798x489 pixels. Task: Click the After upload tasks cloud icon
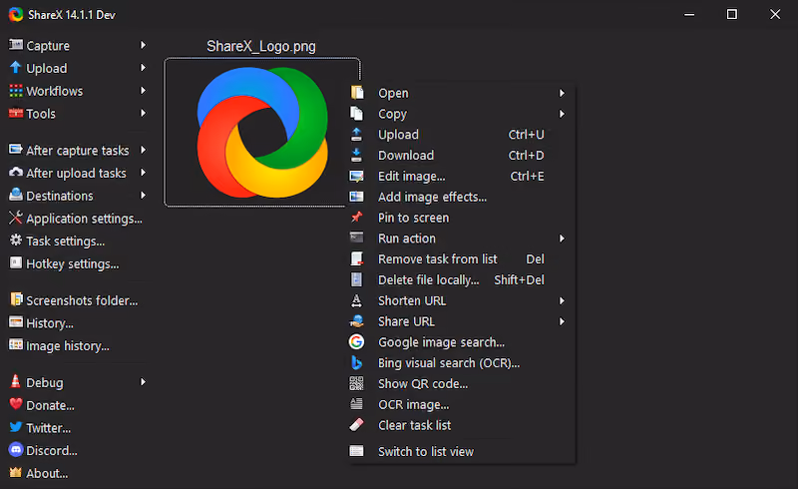16,173
